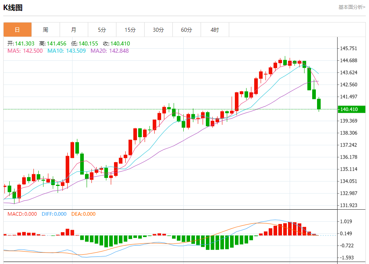
Task: Click the MACD:0.000 label
Action: [x=22, y=214]
